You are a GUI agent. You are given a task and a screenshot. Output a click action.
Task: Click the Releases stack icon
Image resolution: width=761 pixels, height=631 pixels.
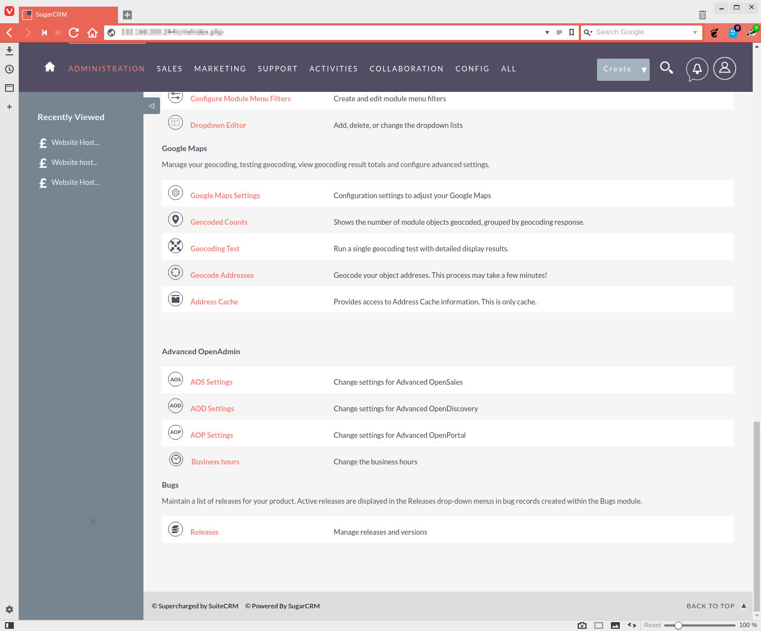coord(176,529)
